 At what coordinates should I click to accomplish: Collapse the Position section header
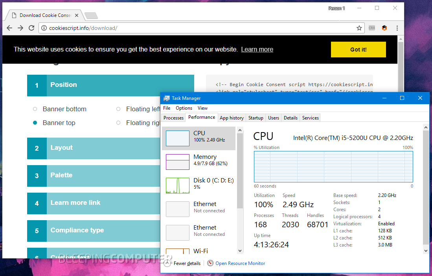[110, 85]
